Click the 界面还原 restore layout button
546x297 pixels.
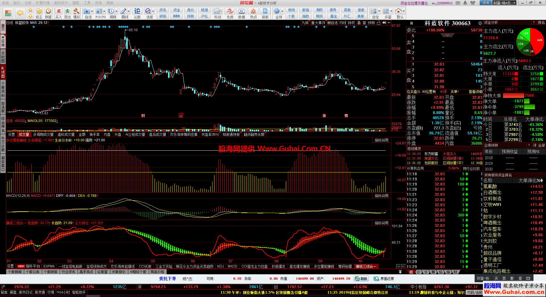[x=384, y=279]
